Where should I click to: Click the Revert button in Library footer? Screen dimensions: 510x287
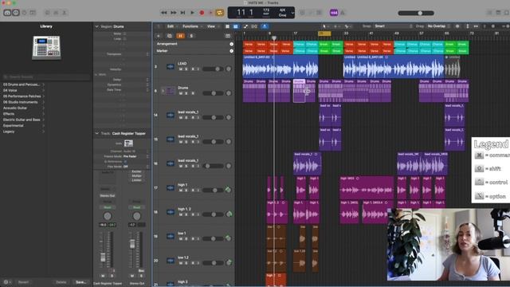click(23, 282)
